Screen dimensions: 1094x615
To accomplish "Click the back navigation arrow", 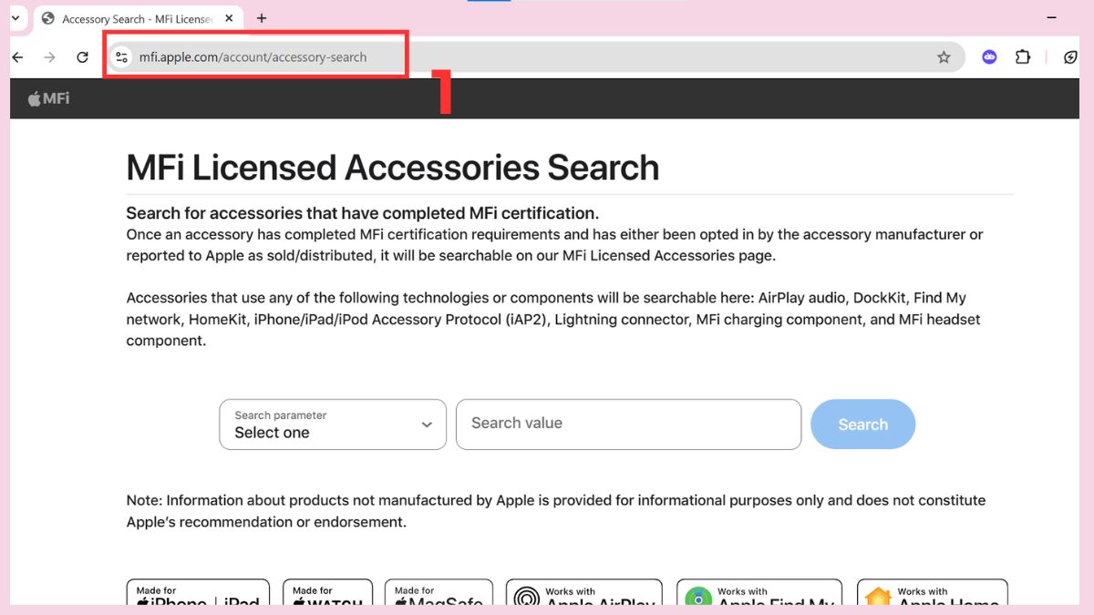I will point(16,56).
